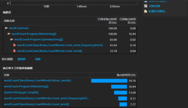Click the 9.11 bar for Count_word_frequency

tap(123, 99)
